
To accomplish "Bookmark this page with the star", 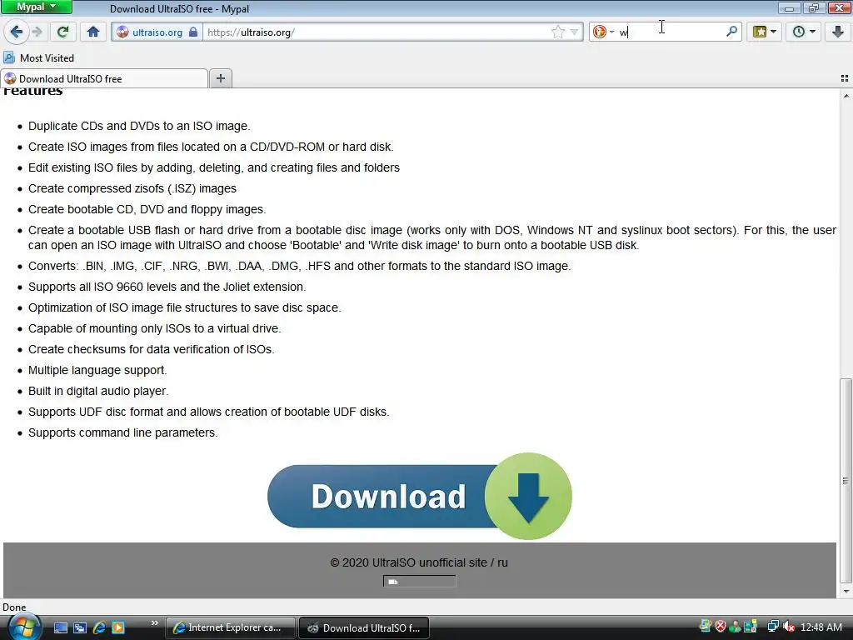I will [557, 32].
